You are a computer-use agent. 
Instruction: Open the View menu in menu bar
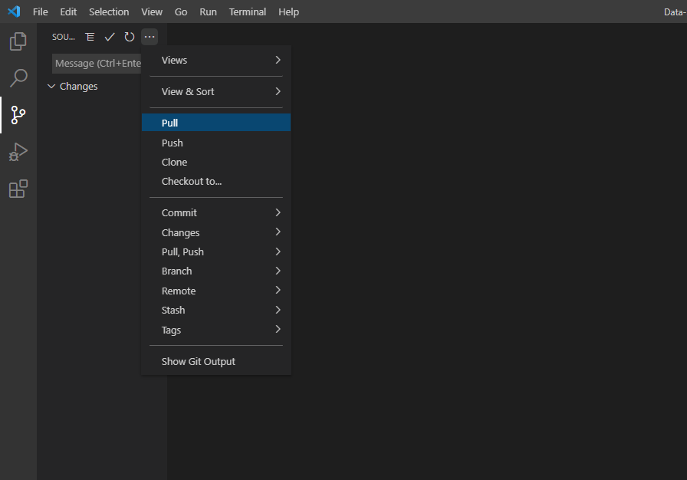(152, 12)
